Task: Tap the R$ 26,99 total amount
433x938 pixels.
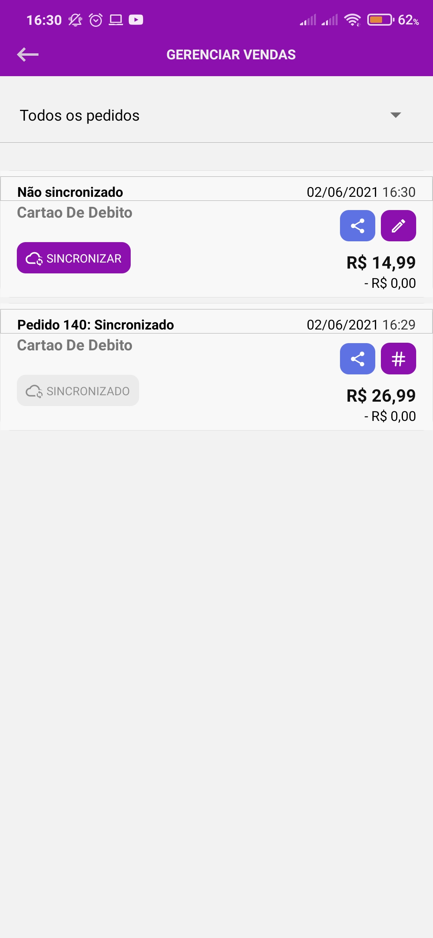Action: tap(381, 396)
